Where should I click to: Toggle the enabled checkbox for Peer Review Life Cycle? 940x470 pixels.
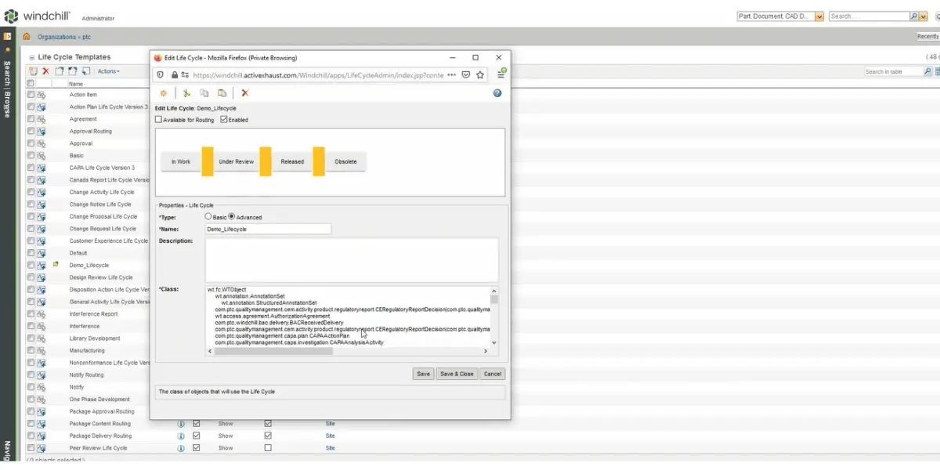[x=268, y=448]
